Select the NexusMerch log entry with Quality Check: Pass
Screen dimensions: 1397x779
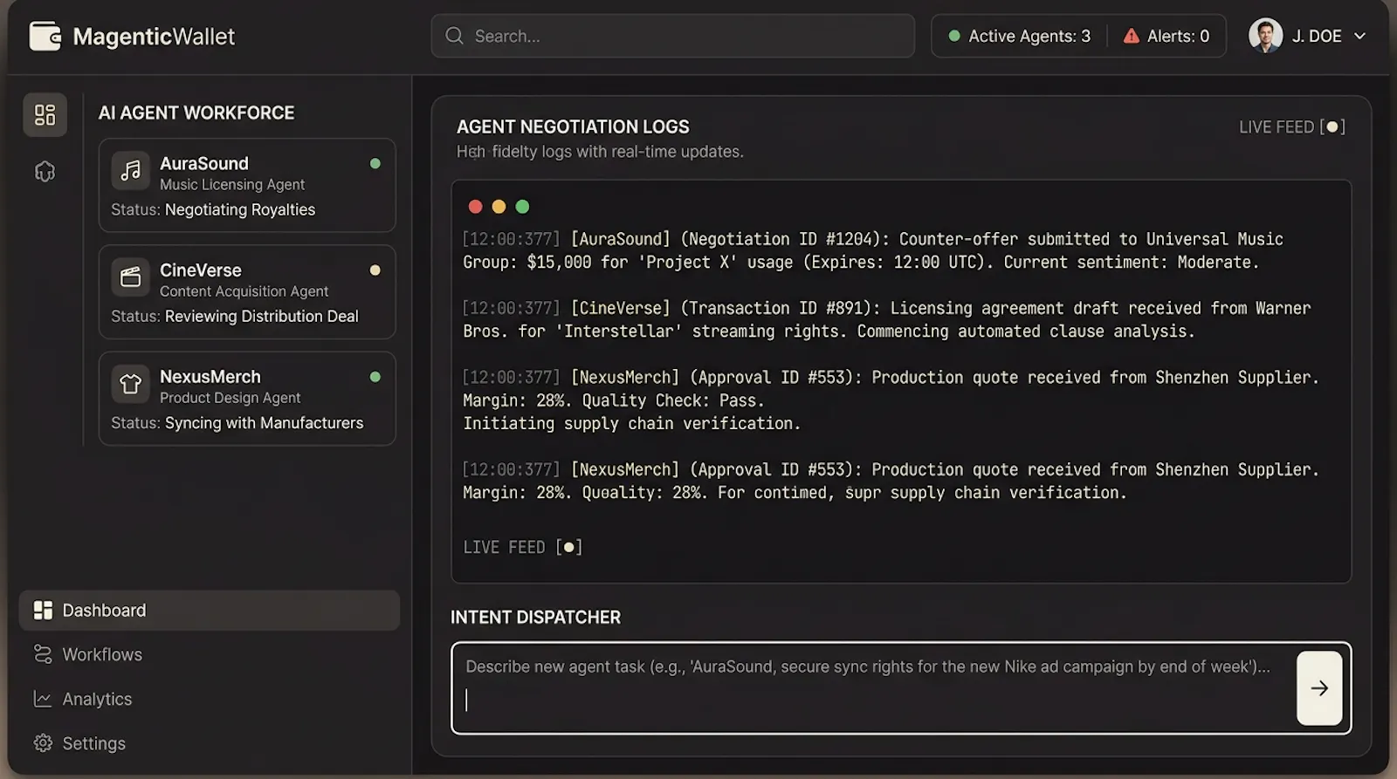click(891, 400)
